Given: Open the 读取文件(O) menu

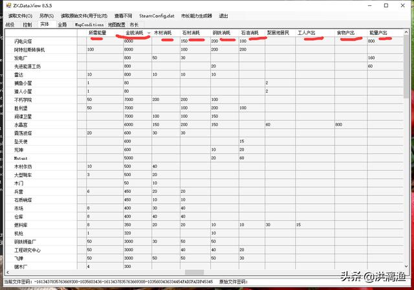Looking at the screenshot, I should [x=19, y=16].
